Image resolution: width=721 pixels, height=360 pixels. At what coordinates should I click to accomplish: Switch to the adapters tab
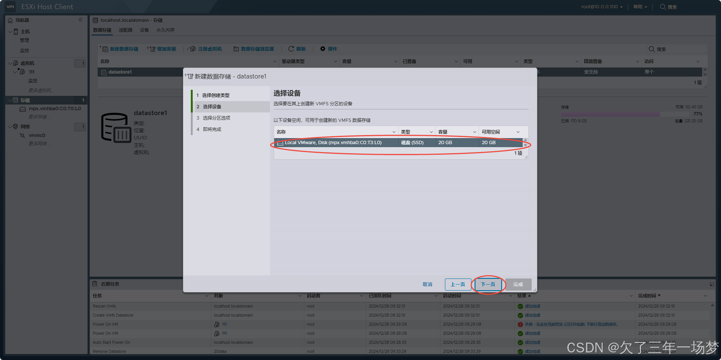pos(126,30)
